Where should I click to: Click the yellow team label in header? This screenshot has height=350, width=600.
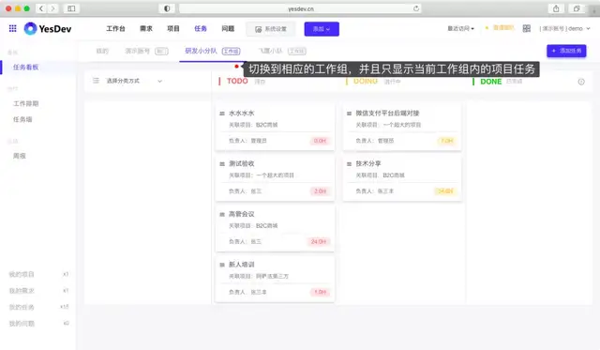[x=500, y=28]
